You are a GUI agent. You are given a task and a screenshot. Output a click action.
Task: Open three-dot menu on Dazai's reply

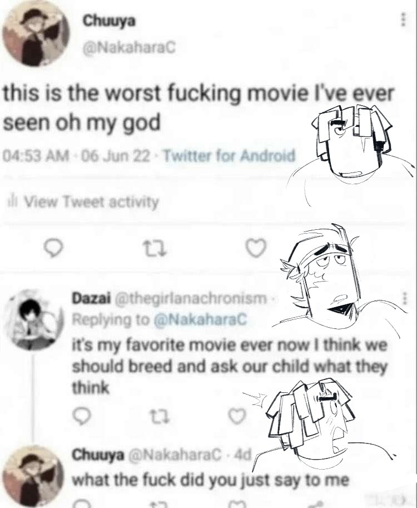[x=404, y=298]
